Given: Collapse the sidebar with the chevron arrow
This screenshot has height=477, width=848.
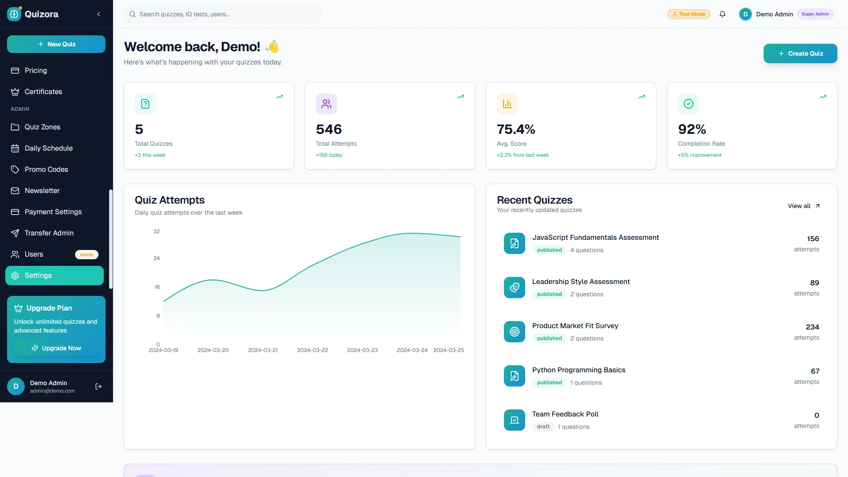Looking at the screenshot, I should [98, 14].
